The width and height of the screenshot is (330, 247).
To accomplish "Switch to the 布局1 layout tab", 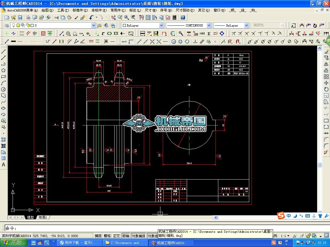I will (x=43, y=218).
